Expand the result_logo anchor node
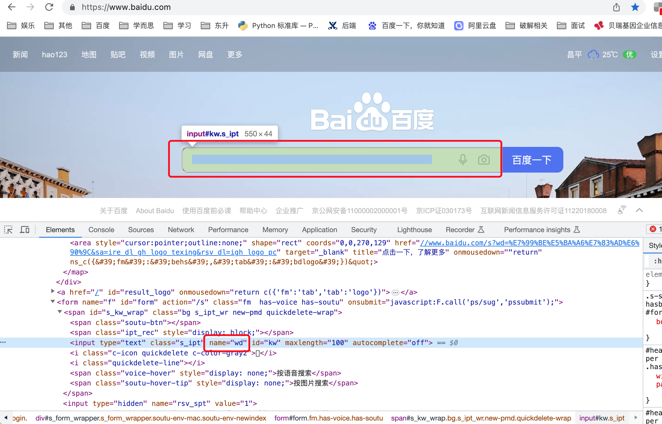Viewport: 662px width, 424px height. pyautogui.click(x=53, y=291)
